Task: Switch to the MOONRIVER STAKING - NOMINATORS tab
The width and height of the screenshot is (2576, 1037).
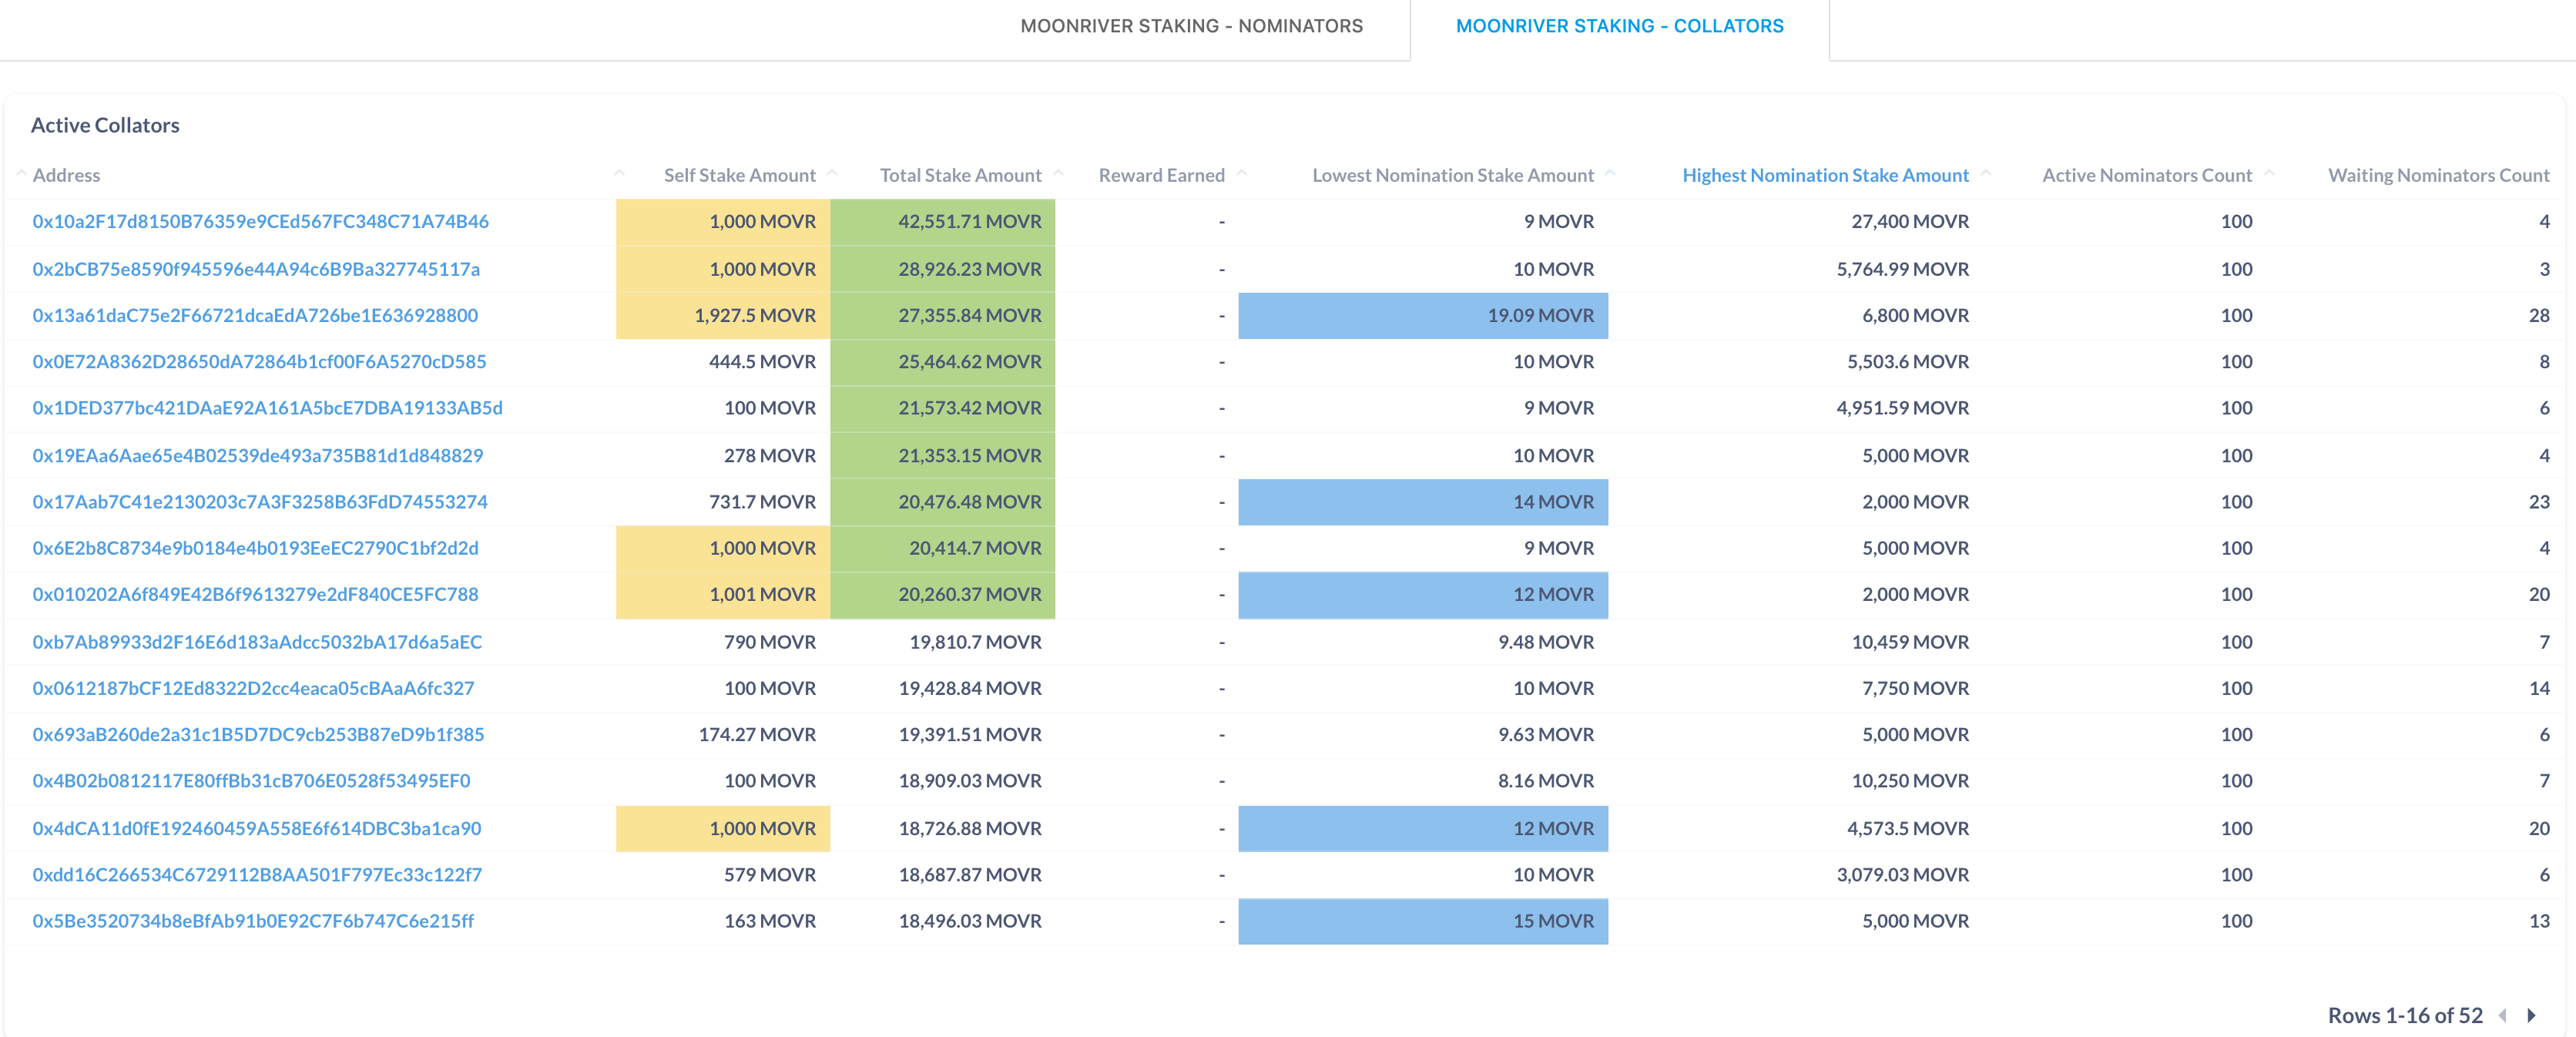Action: [1190, 26]
